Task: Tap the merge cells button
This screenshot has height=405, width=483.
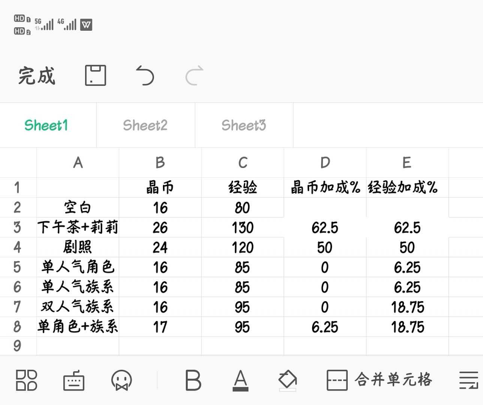Action: click(x=380, y=380)
